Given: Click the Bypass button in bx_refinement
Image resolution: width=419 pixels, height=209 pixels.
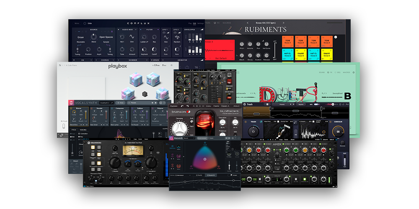Looking at the screenshot, I should 174,106.
